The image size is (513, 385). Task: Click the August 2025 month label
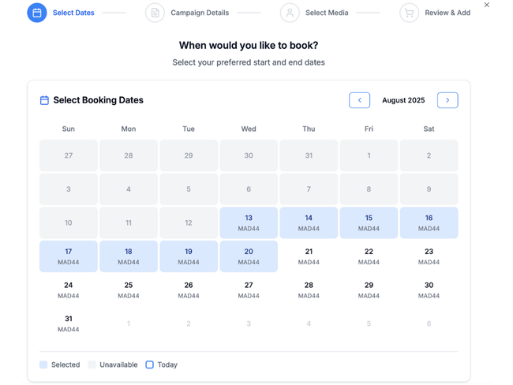tap(403, 100)
